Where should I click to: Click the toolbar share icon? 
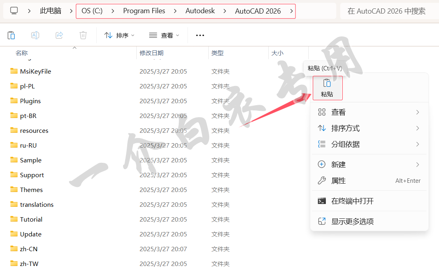pyautogui.click(x=59, y=35)
